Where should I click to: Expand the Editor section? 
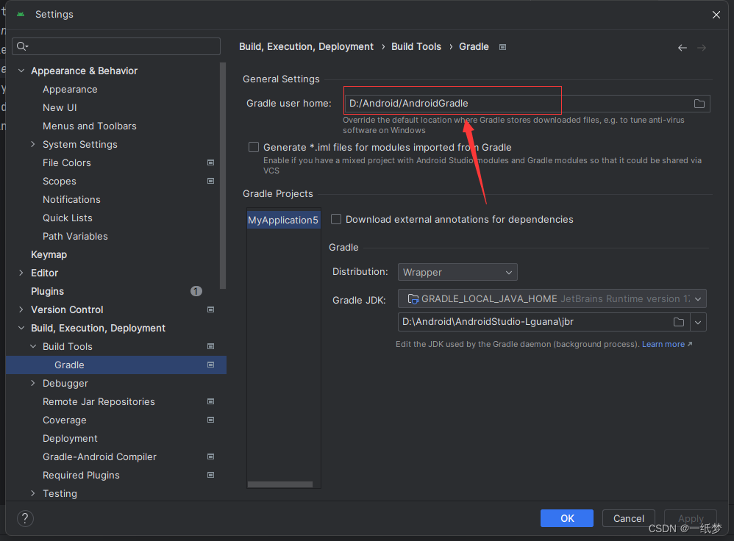(x=21, y=273)
